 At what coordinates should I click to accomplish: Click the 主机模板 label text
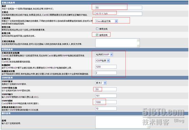click(x=6, y=18)
